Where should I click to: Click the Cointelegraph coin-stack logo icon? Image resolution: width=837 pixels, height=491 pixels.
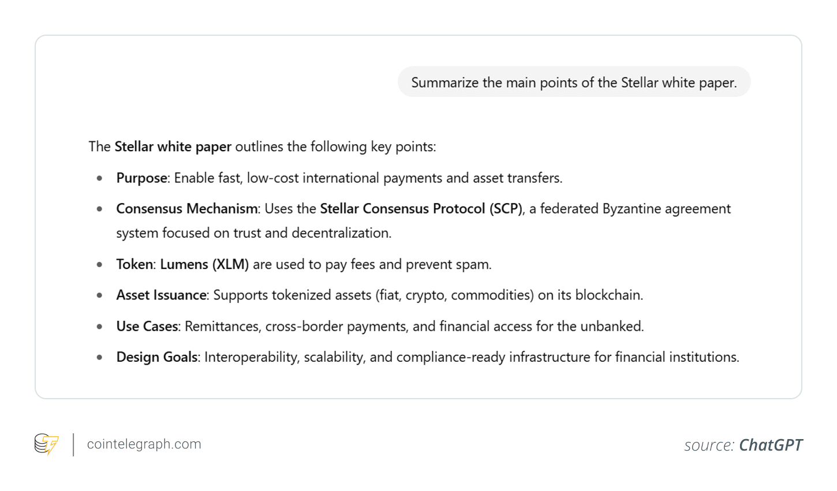click(x=46, y=444)
